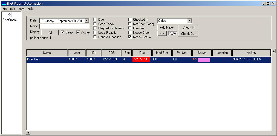Sort by the ID# column header
Image resolution: width=277 pixels, height=136 pixels.
click(x=94, y=53)
